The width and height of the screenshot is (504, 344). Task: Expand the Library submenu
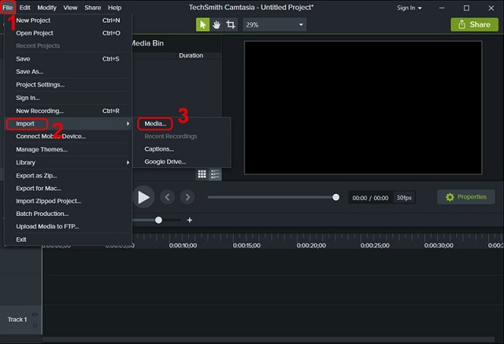[x=68, y=163]
